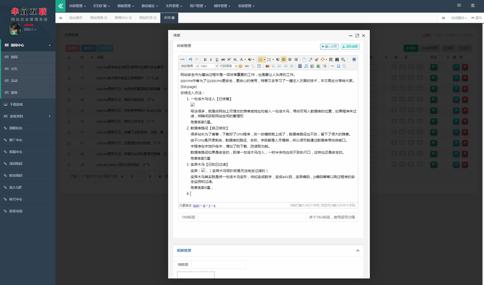
Task: Toggle the green switch for article 43
Action: point(434,132)
